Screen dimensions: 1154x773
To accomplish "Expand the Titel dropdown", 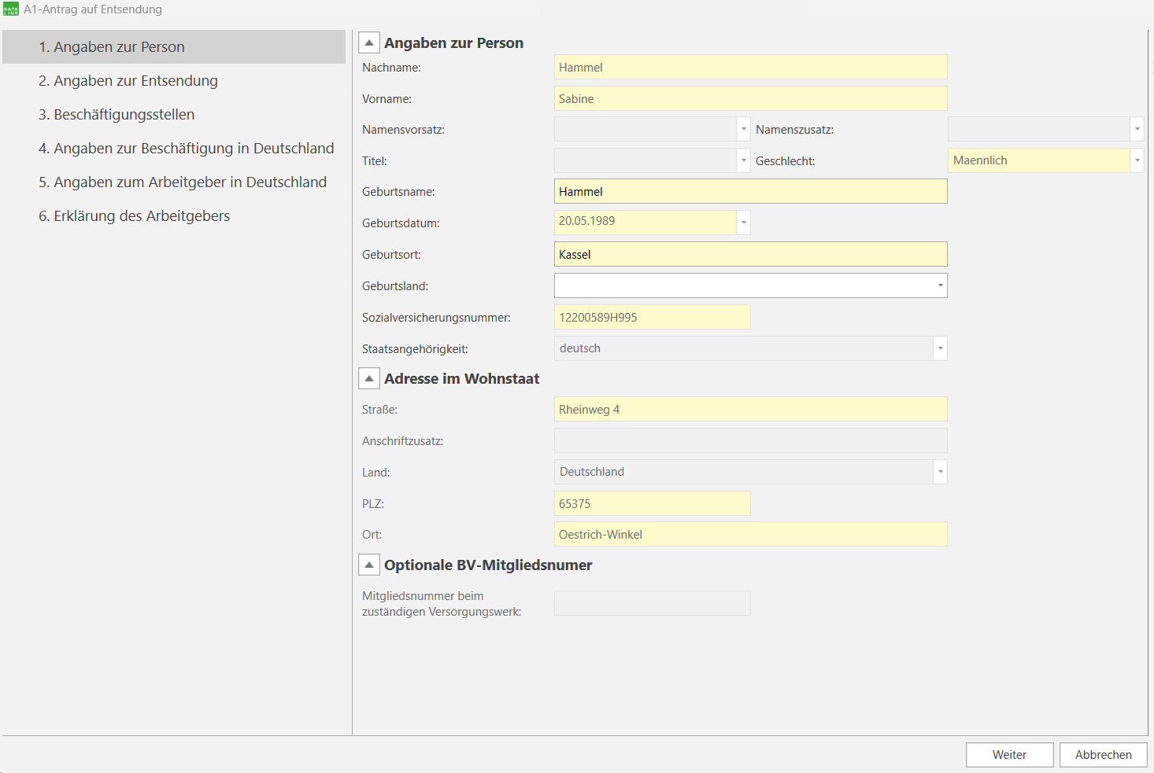I will click(x=743, y=160).
